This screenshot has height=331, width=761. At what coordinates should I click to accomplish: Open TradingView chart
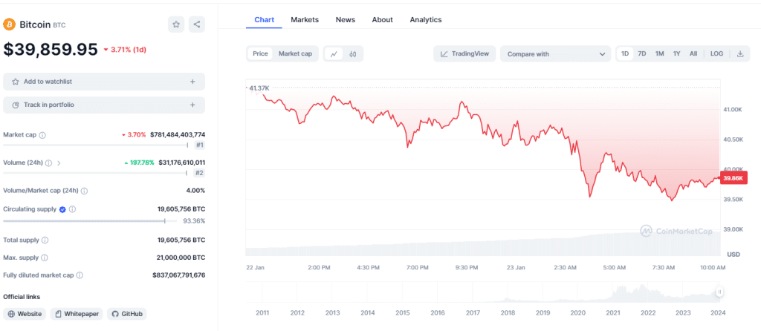pos(464,53)
